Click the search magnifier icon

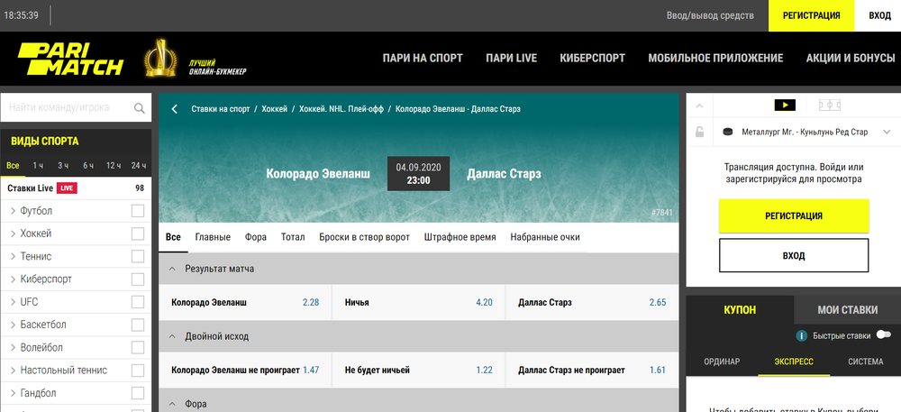click(x=140, y=108)
